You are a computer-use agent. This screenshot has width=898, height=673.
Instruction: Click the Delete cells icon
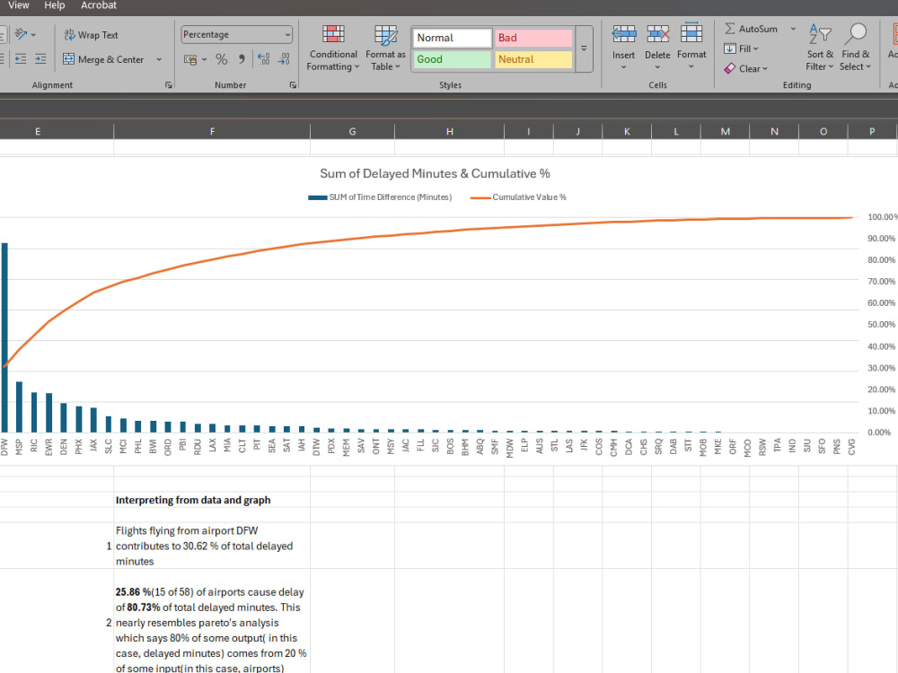(657, 34)
